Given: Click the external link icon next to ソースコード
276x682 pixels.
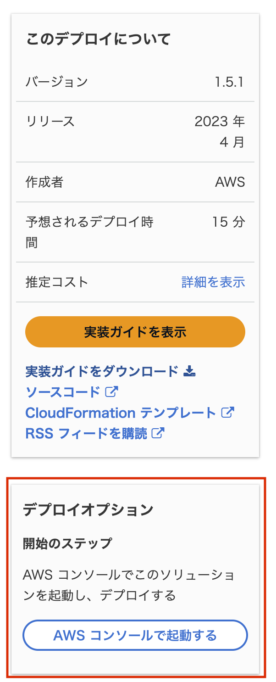Looking at the screenshot, I should pos(110,392).
